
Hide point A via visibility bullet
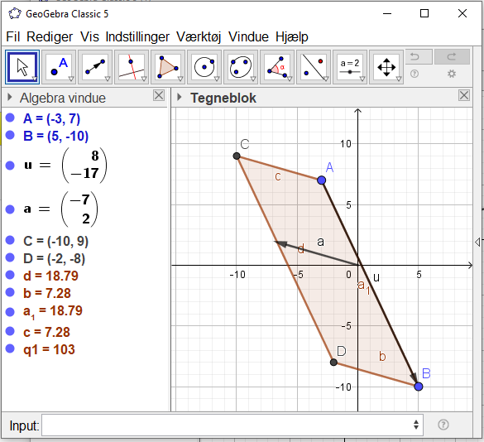pyautogui.click(x=10, y=118)
